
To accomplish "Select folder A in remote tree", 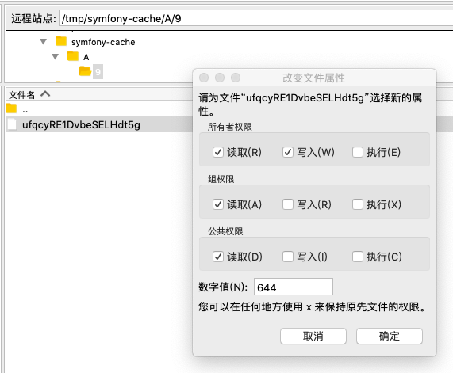I will click(86, 57).
